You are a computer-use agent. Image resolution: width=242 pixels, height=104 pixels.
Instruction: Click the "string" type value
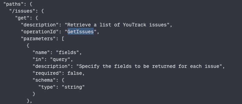pyautogui.click(x=73, y=87)
